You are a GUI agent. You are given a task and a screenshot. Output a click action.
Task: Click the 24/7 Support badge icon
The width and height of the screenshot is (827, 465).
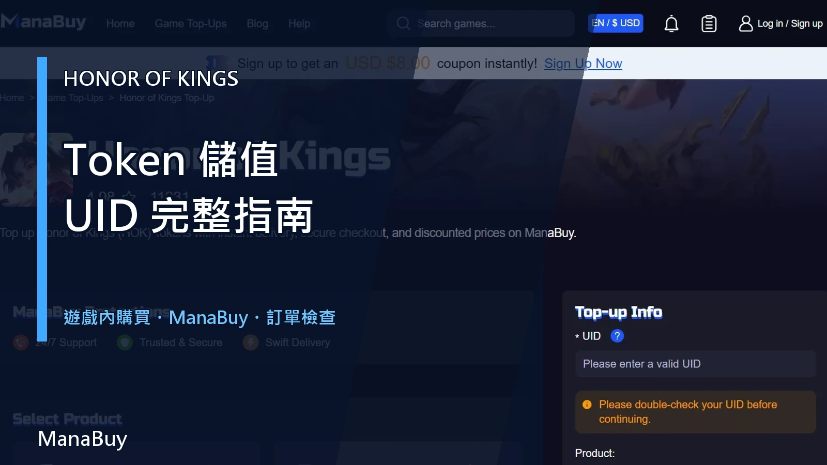click(21, 343)
